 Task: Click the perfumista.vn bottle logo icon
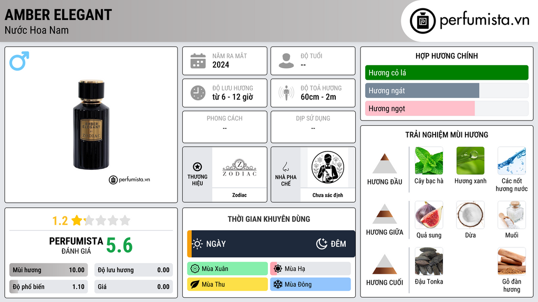point(422,21)
